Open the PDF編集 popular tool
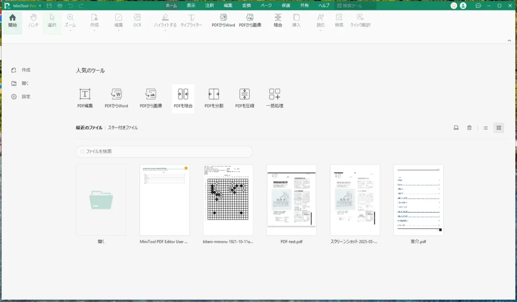This screenshot has width=517, height=302. 85,98
